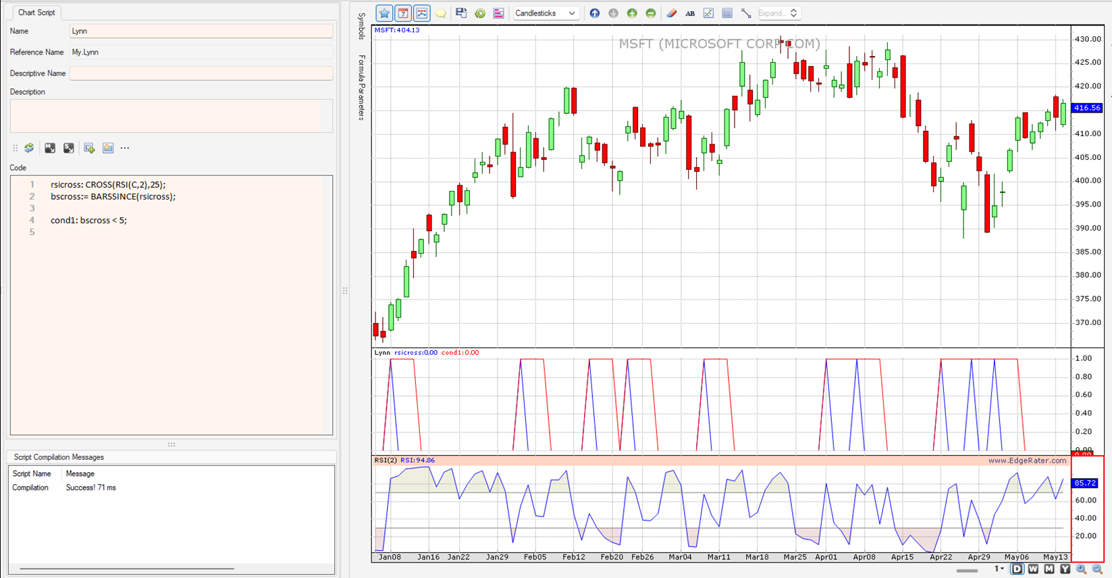
Task: Switch to Monthly timeframe M button
Action: (x=1049, y=569)
